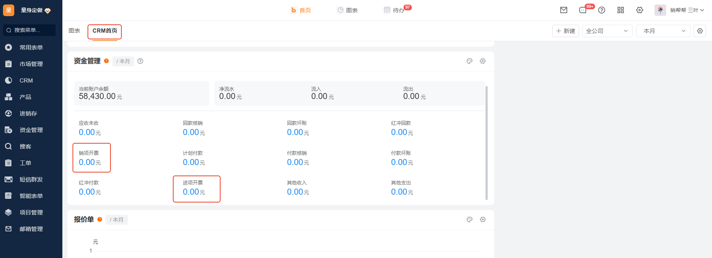The height and width of the screenshot is (258, 712).
Task: Click the dashboard settings icon beside 本月 dropdown
Action: point(700,31)
